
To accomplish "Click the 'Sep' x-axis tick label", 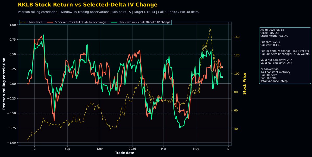I will pos(67,149).
